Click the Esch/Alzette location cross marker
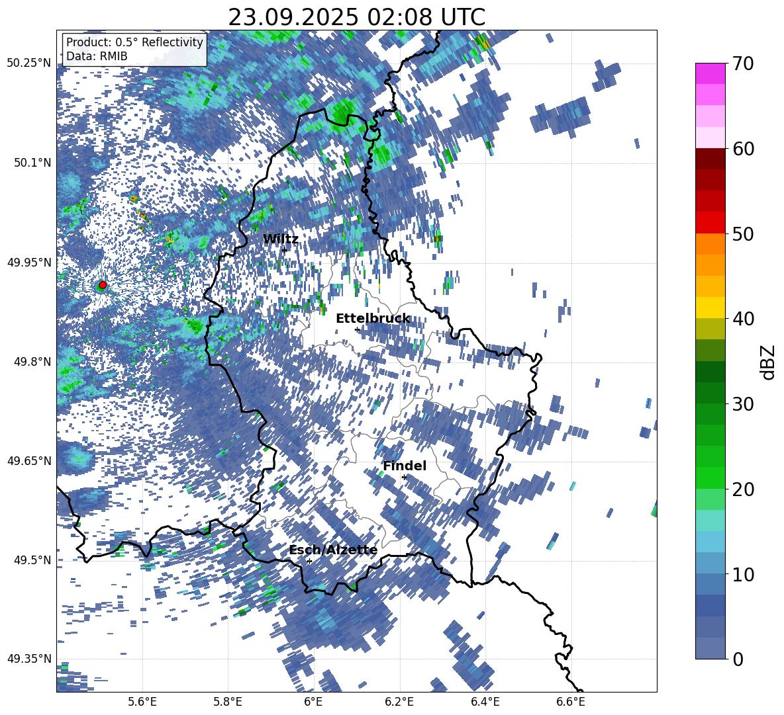Viewport: 784px width, 715px height. pos(309,561)
